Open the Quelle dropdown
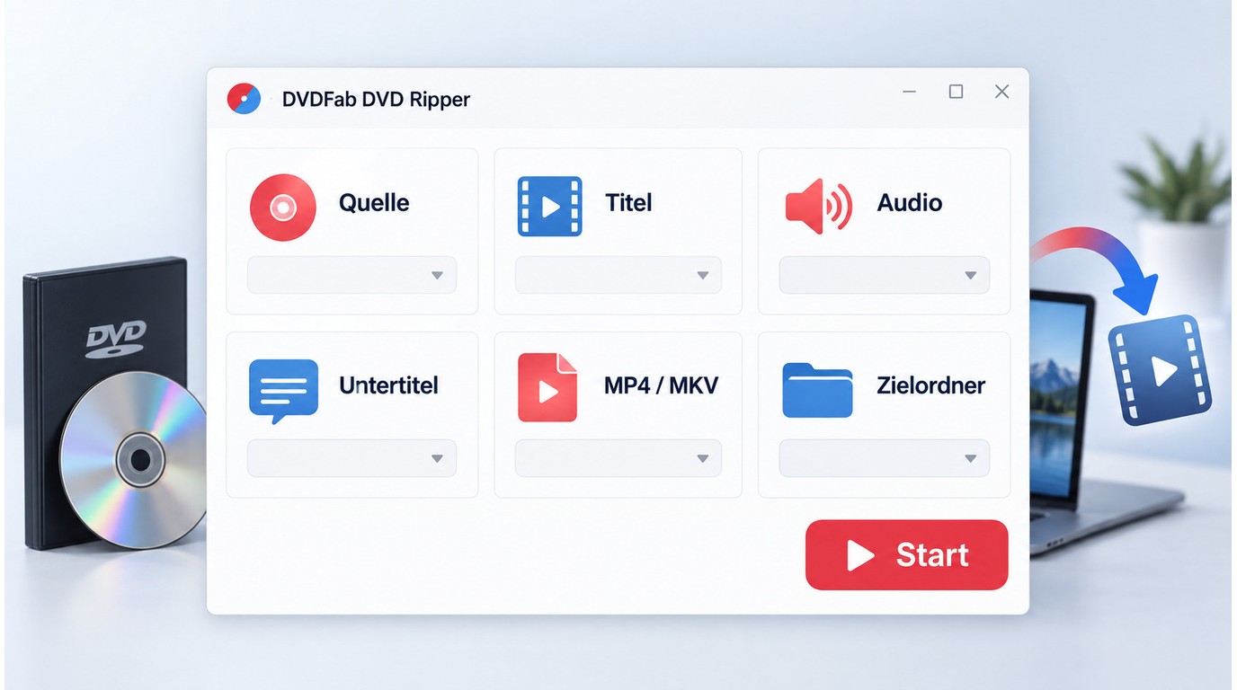The image size is (1237, 690). click(352, 275)
